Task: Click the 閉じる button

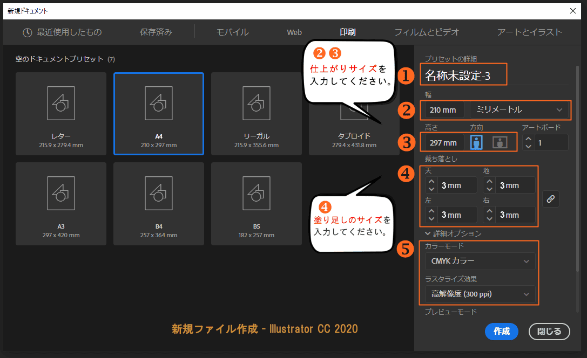Action: 549,332
